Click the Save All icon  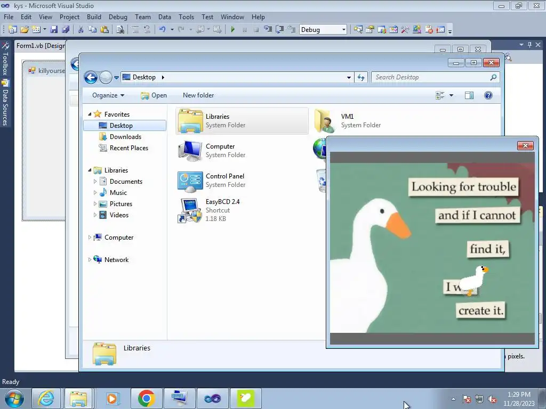pyautogui.click(x=66, y=30)
